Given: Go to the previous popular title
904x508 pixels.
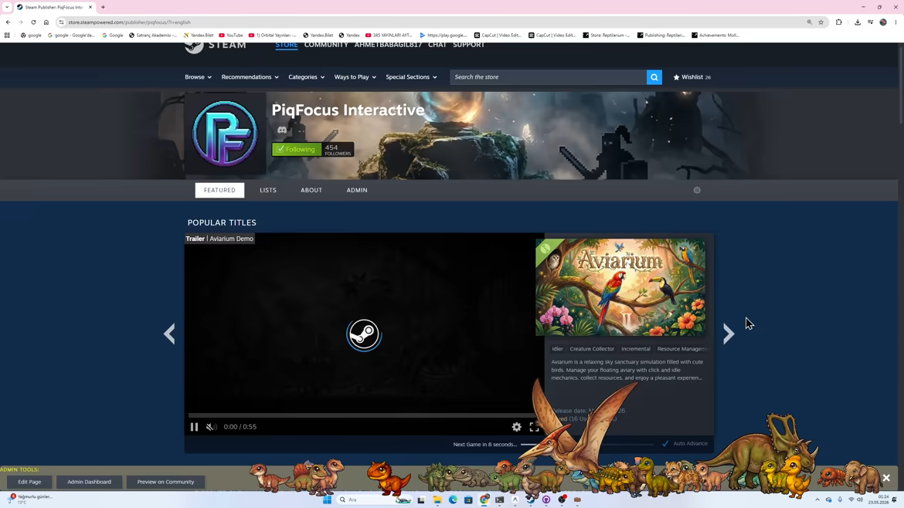Looking at the screenshot, I should (169, 334).
